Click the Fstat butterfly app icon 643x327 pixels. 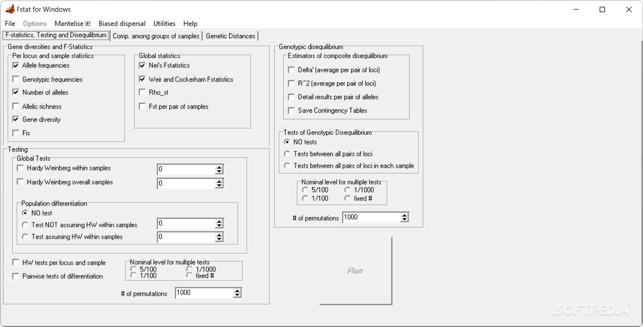point(10,9)
